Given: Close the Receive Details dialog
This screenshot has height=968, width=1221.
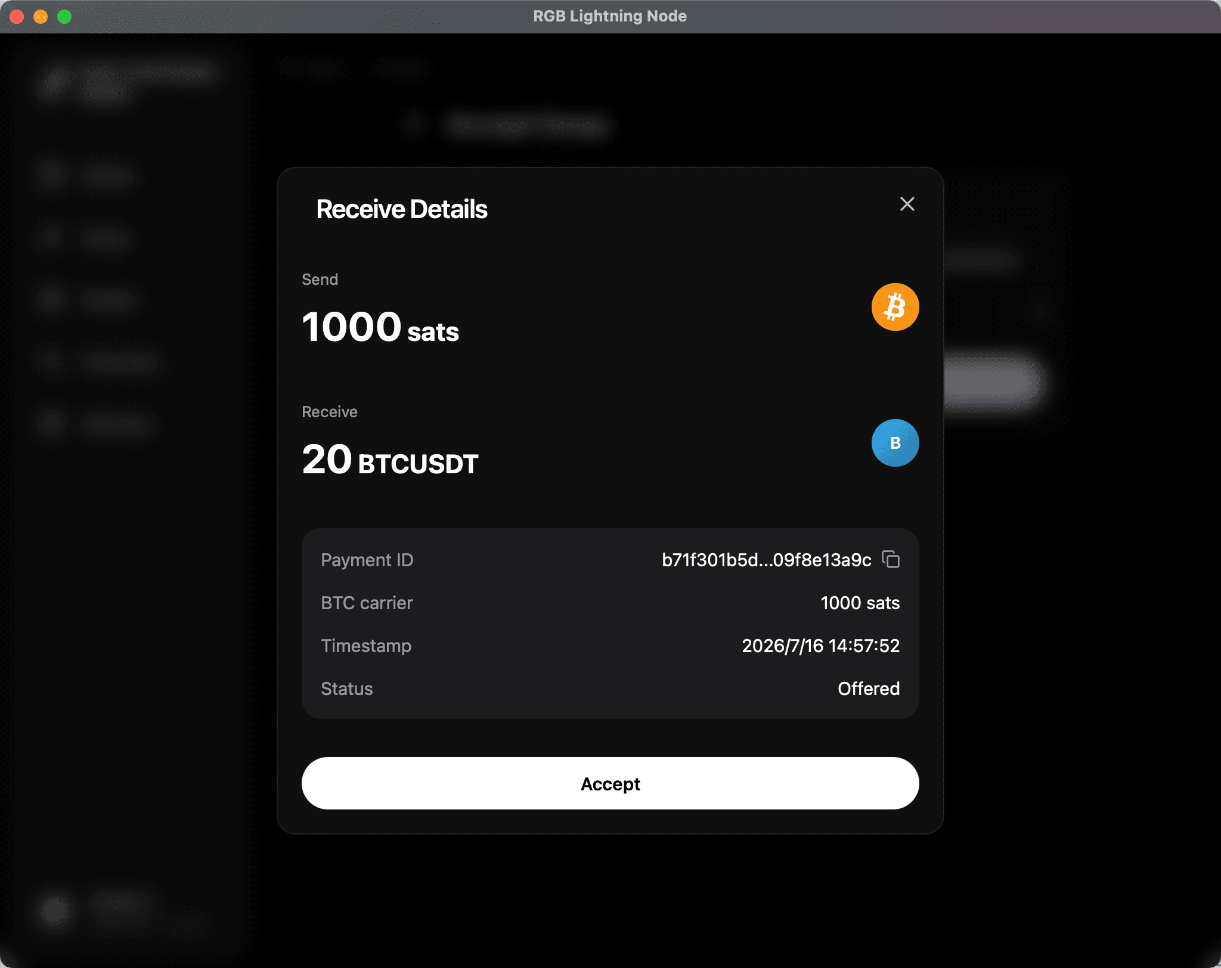Looking at the screenshot, I should point(907,204).
